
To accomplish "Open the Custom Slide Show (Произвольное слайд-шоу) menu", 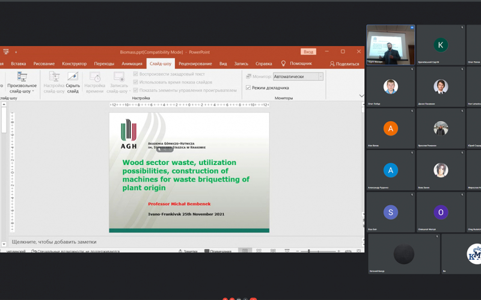I will pos(22,82).
